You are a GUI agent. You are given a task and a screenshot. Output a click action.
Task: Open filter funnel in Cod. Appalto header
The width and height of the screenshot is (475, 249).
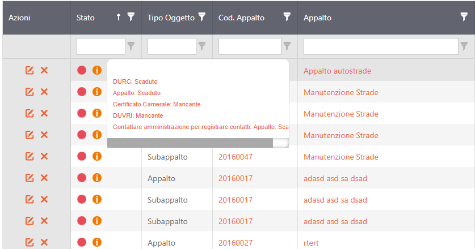pos(287,17)
